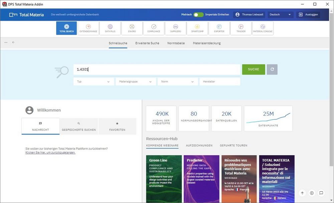334x203 pixels.
Task: Click the magnifier search graphic icon
Action: [61, 72]
